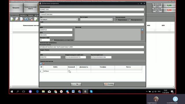Remove the logo with the red icon
The image size is (185, 104).
[x=143, y=32]
